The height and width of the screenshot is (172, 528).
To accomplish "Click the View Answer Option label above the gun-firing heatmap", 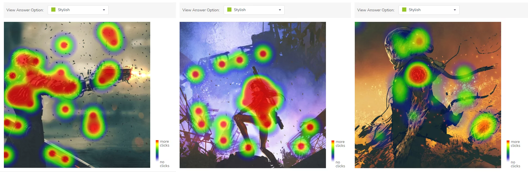I will [25, 10].
